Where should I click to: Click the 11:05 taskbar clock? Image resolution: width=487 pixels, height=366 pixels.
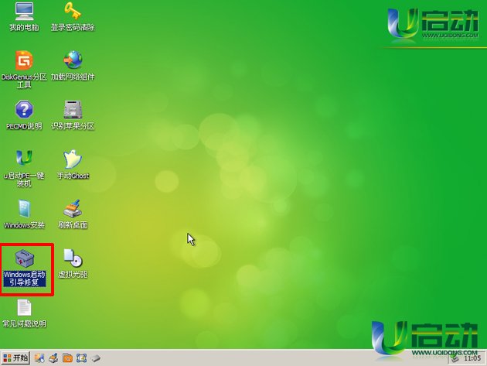[472, 358]
